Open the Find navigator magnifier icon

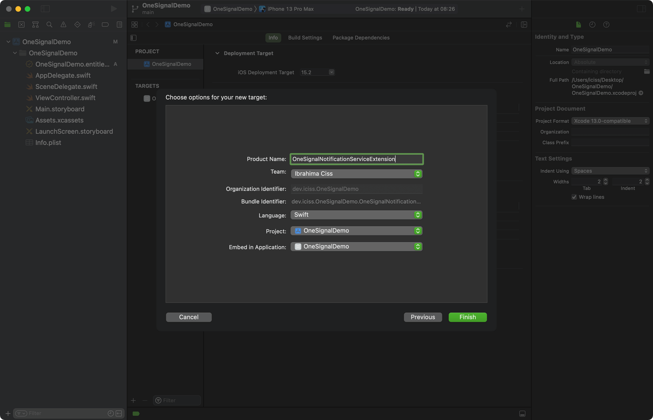[x=49, y=24]
